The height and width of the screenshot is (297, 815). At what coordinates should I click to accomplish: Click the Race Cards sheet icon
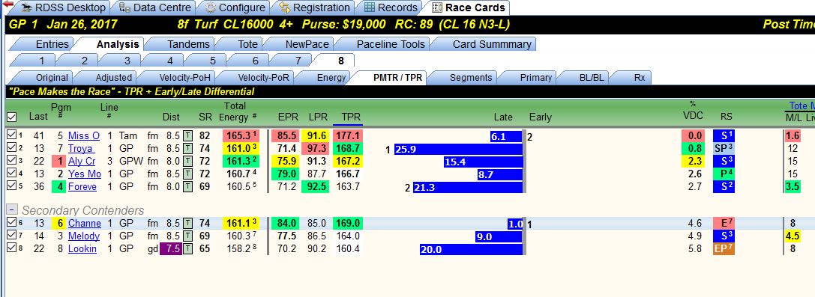(x=436, y=7)
